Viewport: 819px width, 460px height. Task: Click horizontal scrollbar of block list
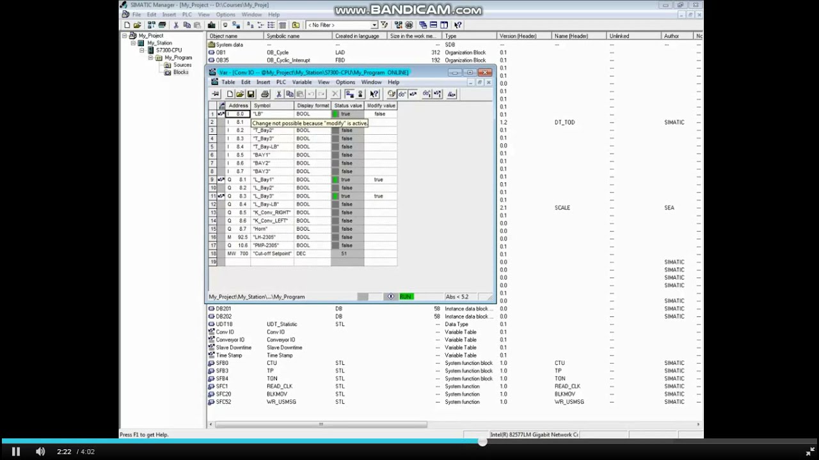point(321,424)
